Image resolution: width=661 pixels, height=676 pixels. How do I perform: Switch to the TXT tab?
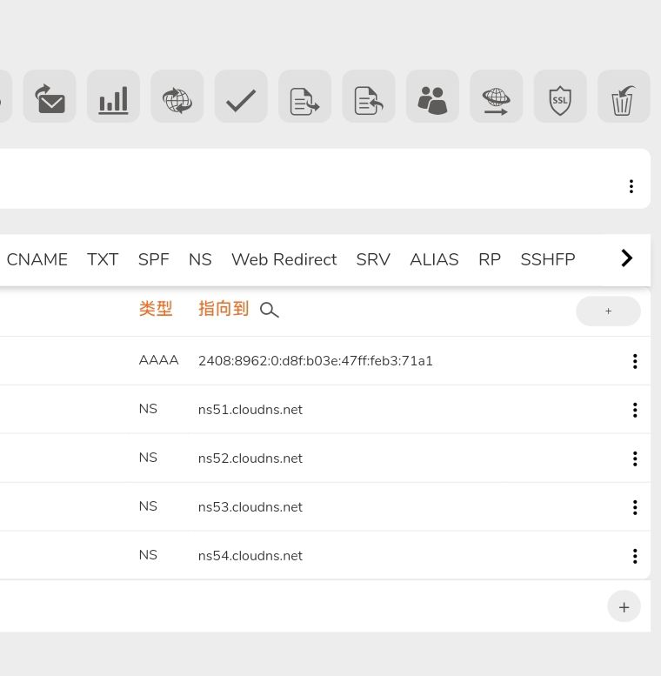tap(103, 259)
